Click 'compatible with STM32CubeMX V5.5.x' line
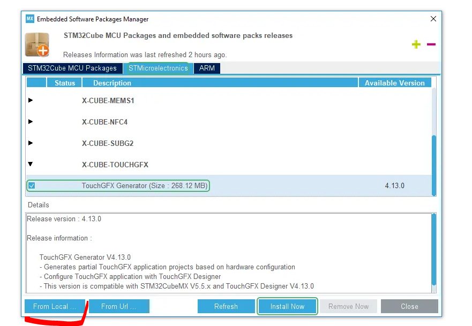This screenshot has width=472, height=326. click(177, 286)
